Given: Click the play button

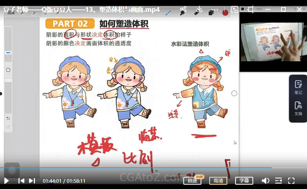Looking at the screenshot, I should [6, 181].
